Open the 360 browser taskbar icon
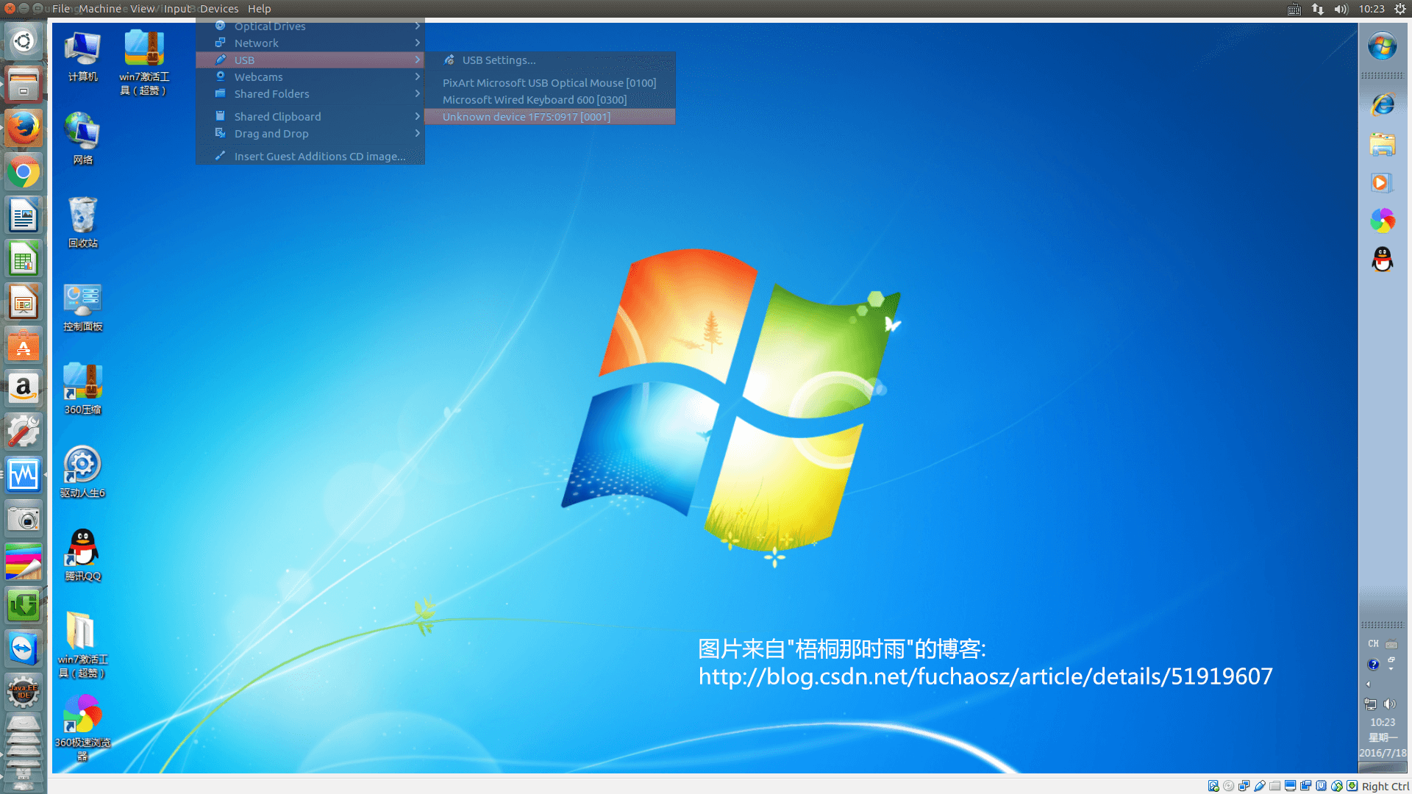The height and width of the screenshot is (794, 1412). click(x=1383, y=221)
